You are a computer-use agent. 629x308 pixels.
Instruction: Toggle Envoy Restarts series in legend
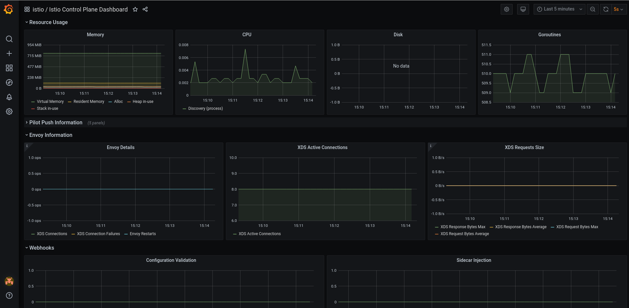pos(142,234)
